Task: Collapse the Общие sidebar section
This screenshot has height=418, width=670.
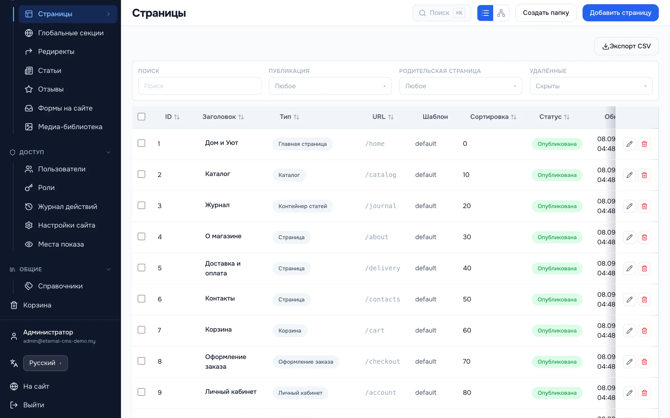Action: (x=60, y=269)
